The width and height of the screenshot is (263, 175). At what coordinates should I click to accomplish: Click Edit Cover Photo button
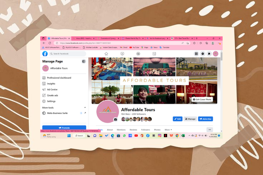202,100
